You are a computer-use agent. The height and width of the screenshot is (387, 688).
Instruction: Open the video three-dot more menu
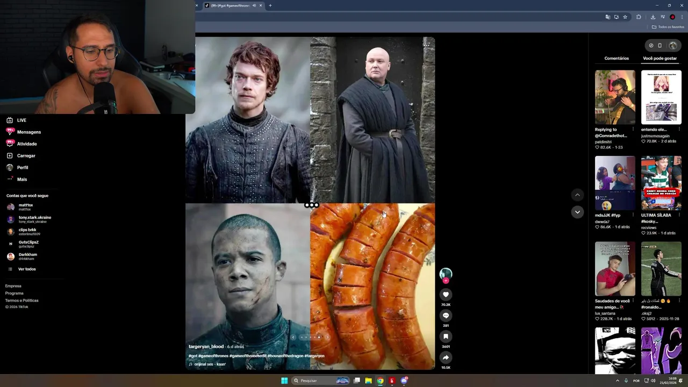(426, 45)
